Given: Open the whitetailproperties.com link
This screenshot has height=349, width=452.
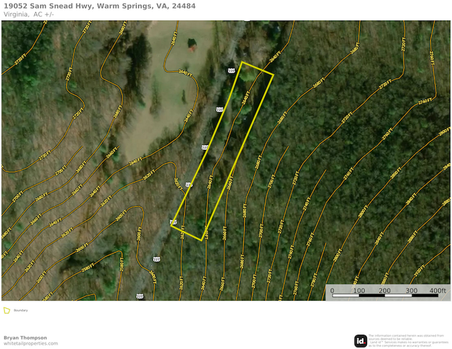Looking at the screenshot, I should point(31,343).
